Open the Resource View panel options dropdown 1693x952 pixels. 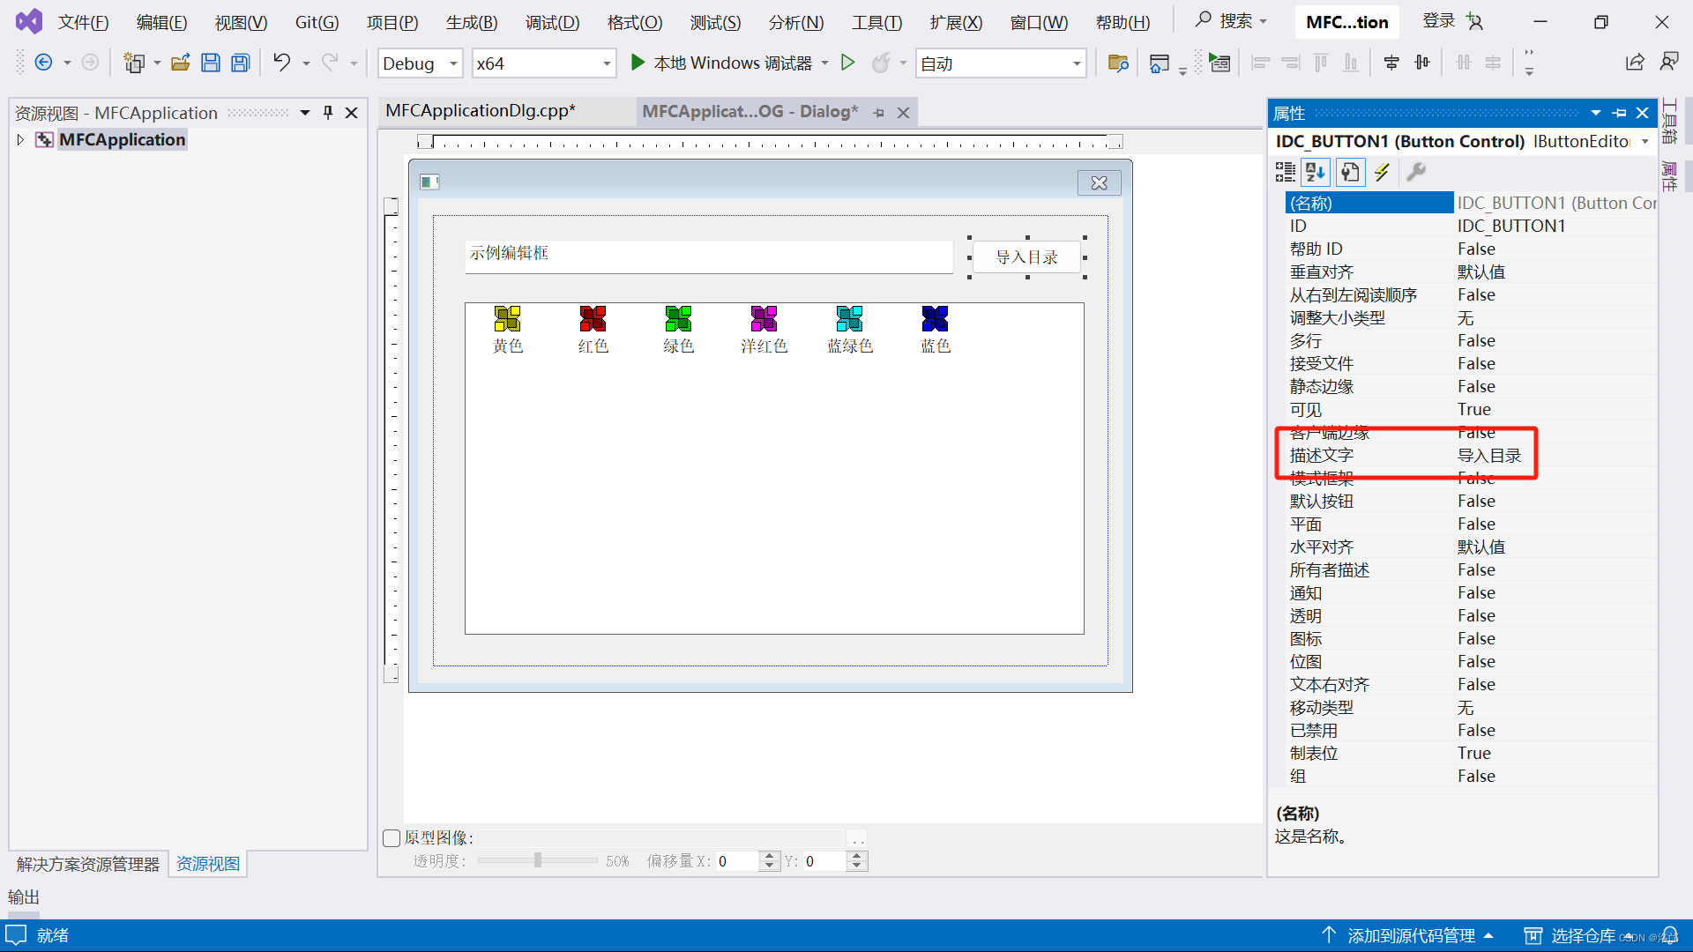[305, 113]
